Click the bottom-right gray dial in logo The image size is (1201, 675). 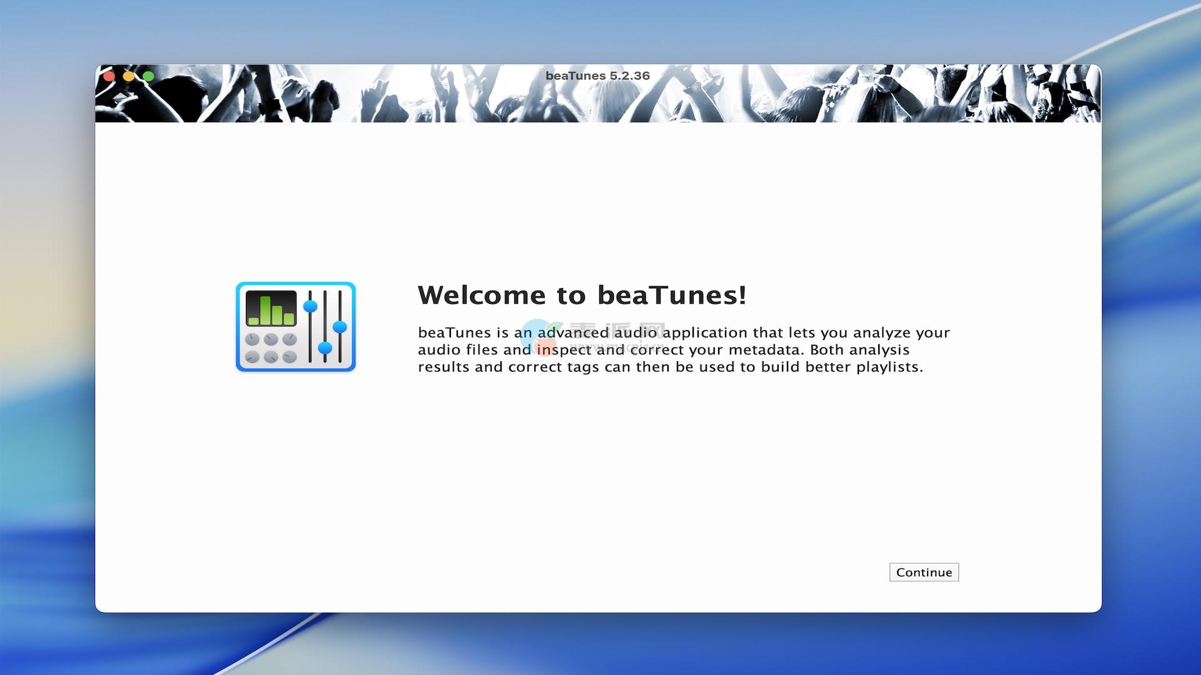coord(290,357)
